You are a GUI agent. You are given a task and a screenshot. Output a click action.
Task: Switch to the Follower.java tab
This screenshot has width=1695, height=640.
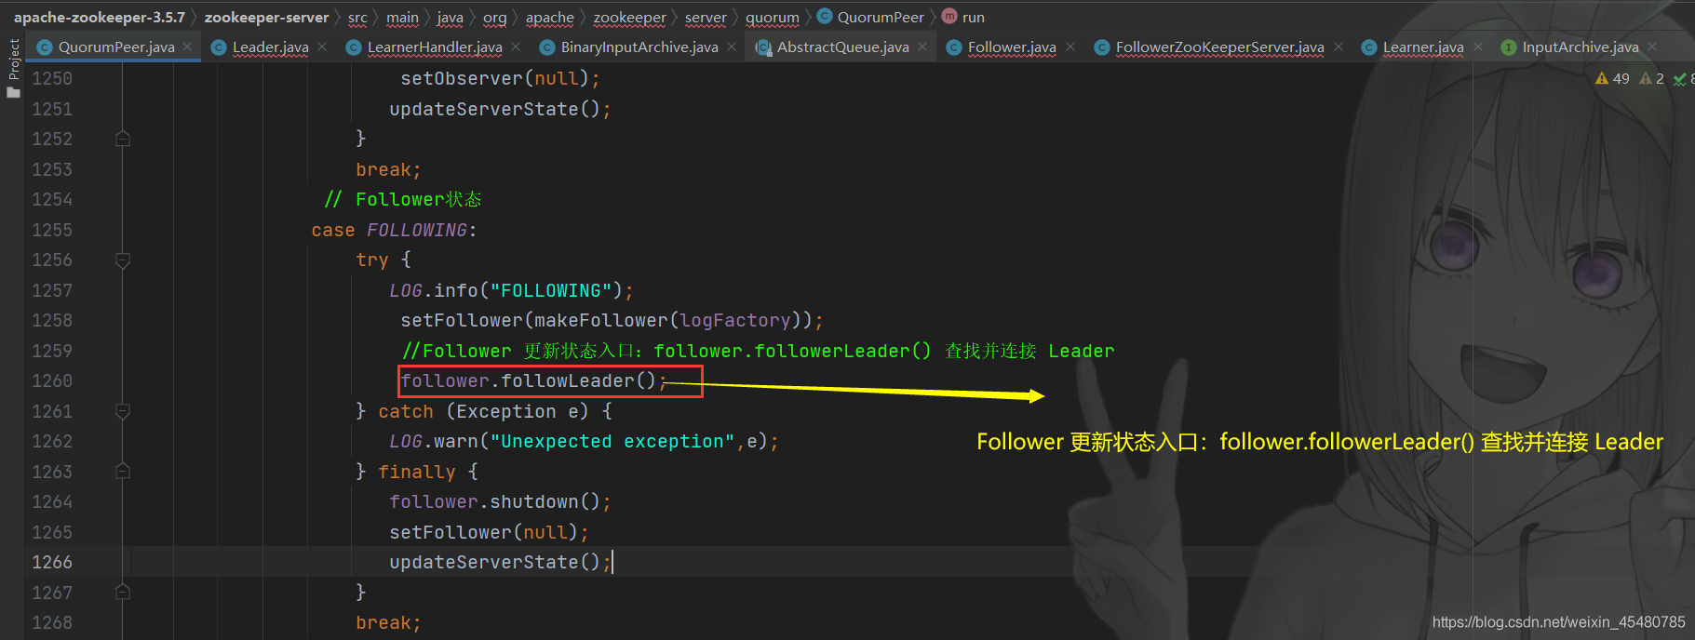click(x=1012, y=47)
